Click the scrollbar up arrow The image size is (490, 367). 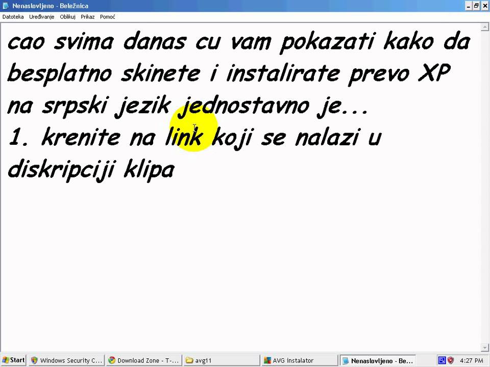click(x=485, y=28)
